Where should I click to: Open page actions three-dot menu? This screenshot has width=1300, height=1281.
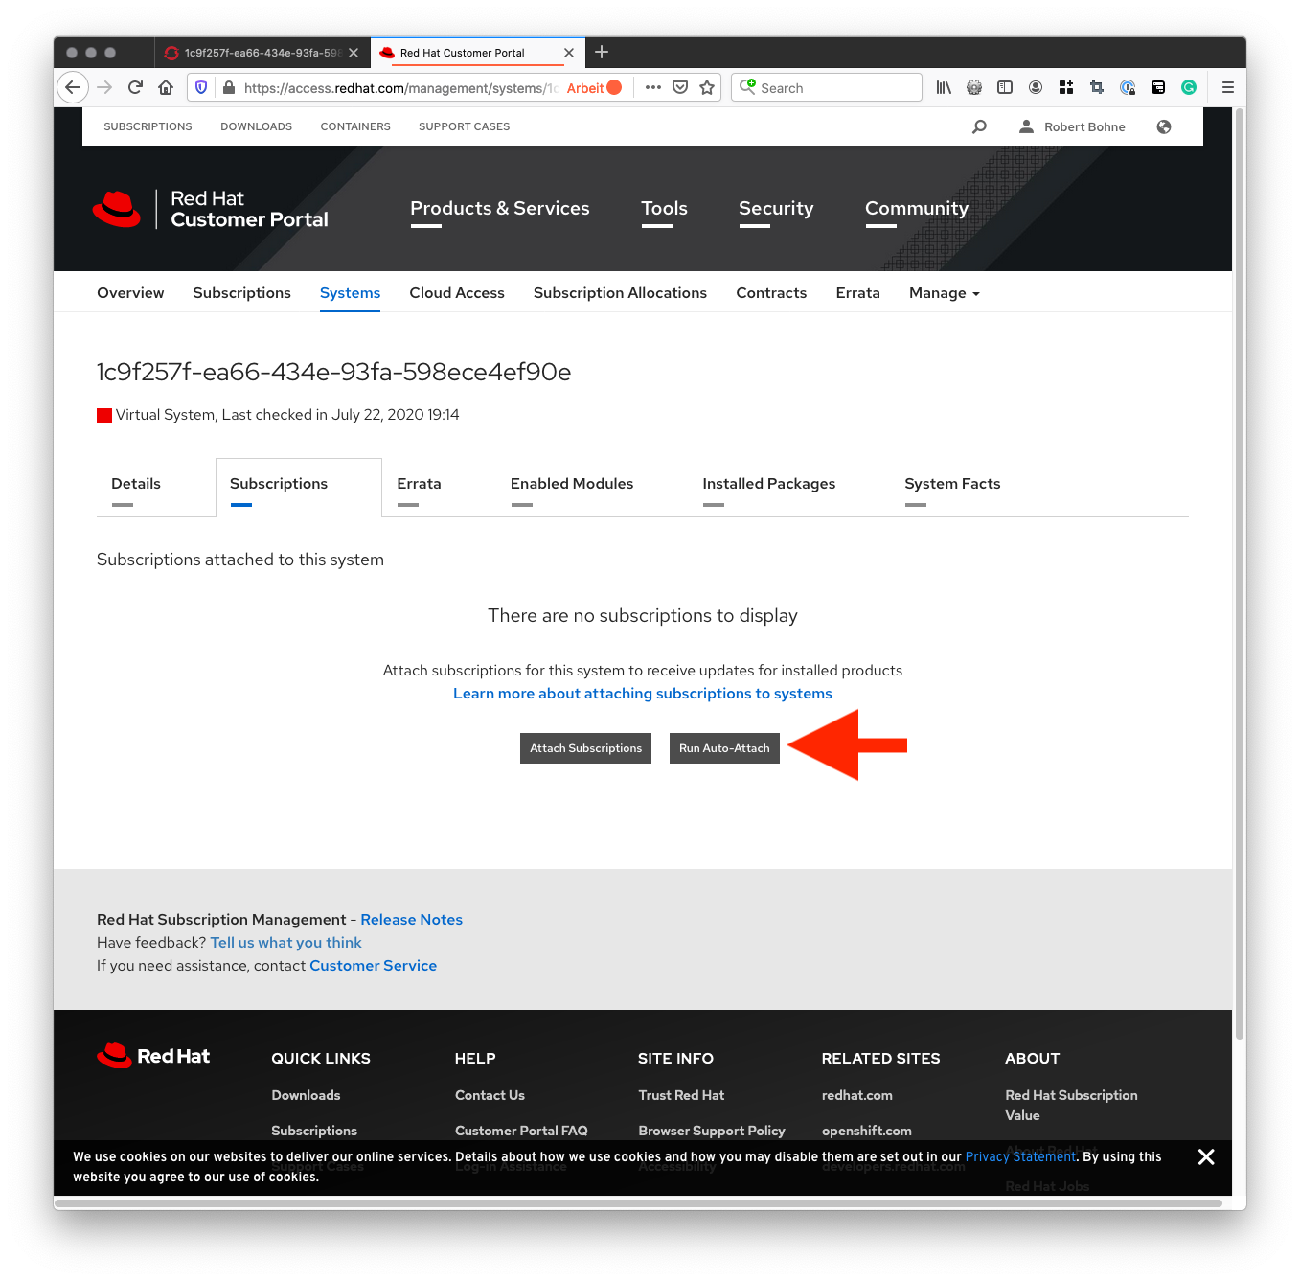(653, 88)
